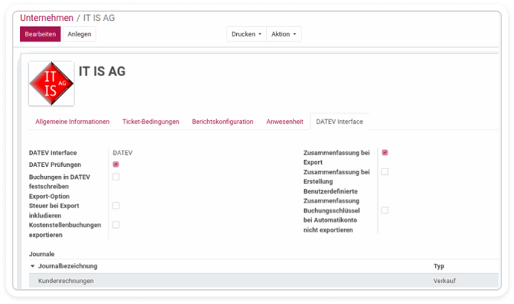Image resolution: width=514 pixels, height=304 pixels.
Task: Enable Kostenstellenbuchungen exportieren checkbox
Action: tap(115, 225)
